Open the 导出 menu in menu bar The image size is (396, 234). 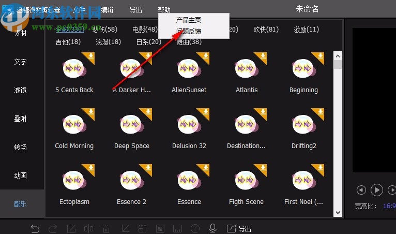(x=135, y=10)
